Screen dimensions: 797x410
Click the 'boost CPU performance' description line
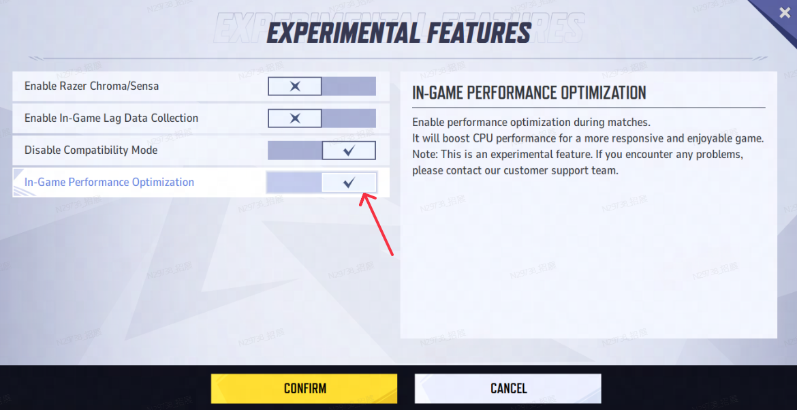(587, 138)
